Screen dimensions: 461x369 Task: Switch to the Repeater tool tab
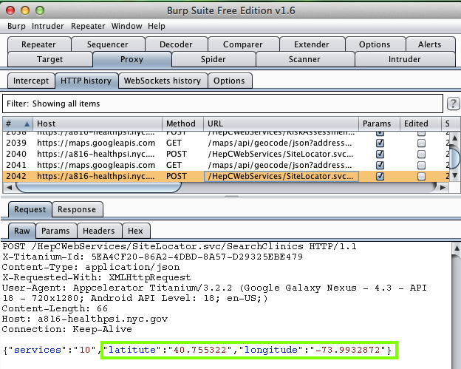click(x=39, y=44)
